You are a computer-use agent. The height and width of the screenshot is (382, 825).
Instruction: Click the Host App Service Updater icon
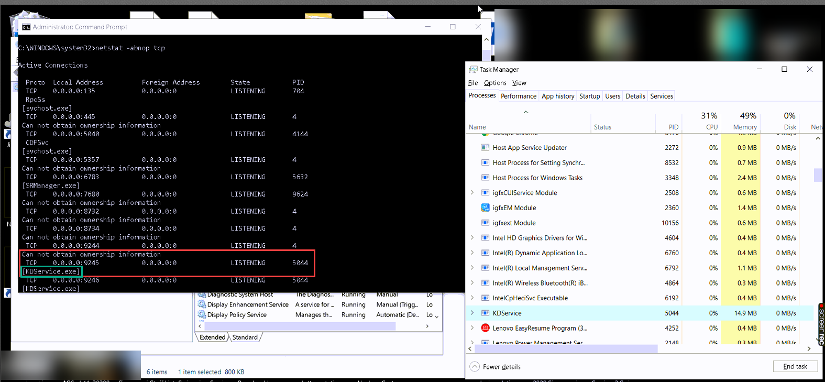(x=485, y=148)
